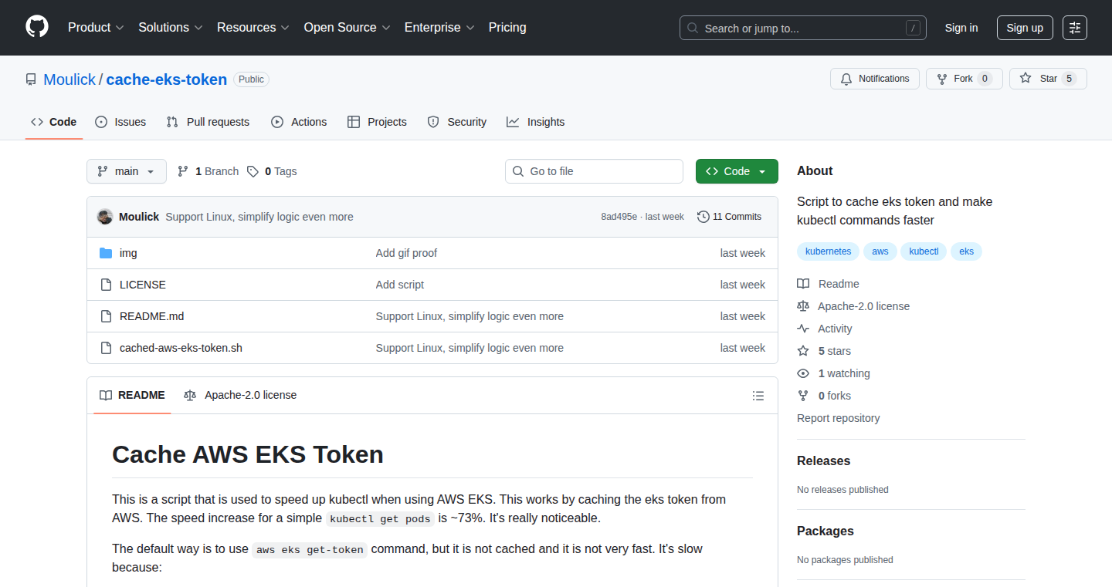Click the star icon beside 5 stars
1112x587 pixels.
point(803,351)
